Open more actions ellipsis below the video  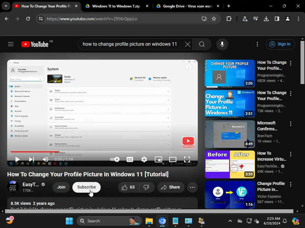tap(192, 187)
